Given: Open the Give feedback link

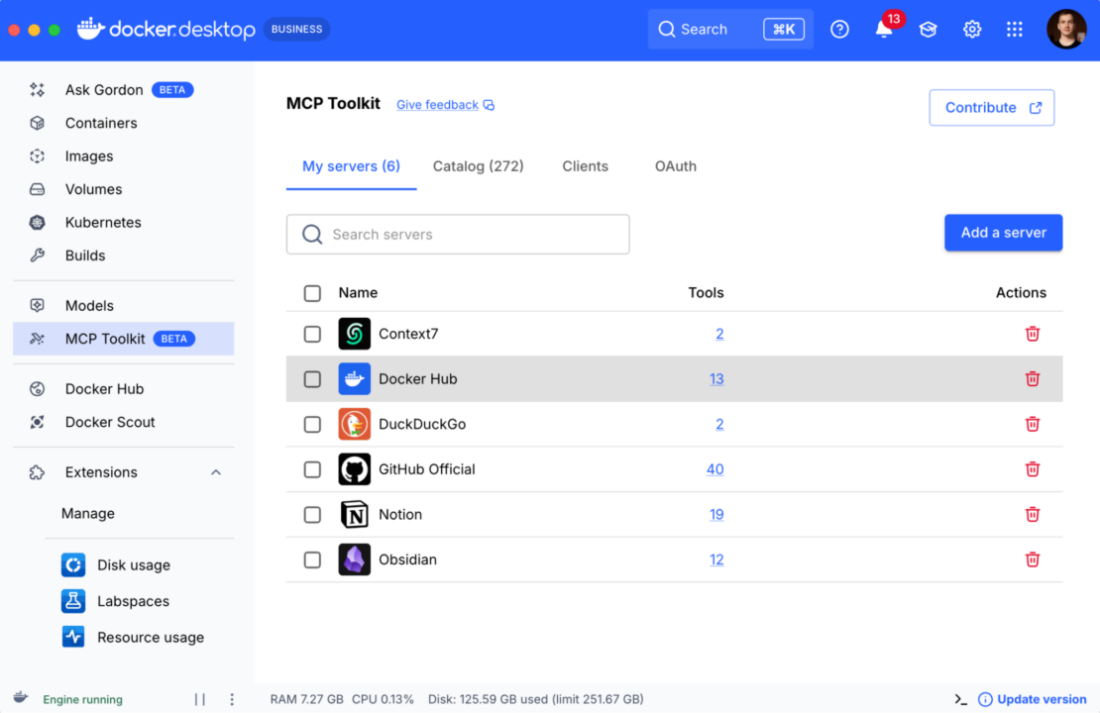Looking at the screenshot, I should (x=438, y=104).
